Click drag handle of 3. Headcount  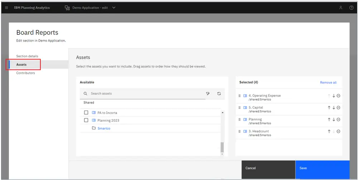pos(239,131)
